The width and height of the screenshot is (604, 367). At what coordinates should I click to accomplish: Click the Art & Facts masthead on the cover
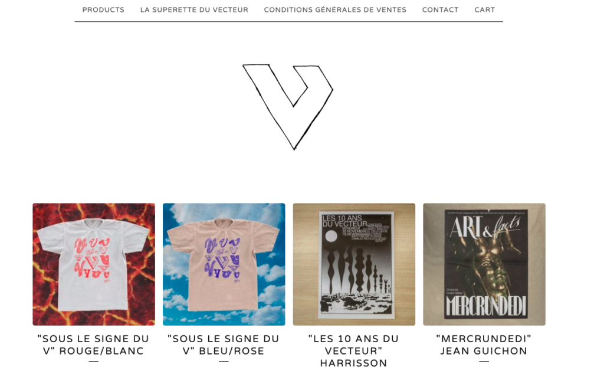tap(486, 227)
